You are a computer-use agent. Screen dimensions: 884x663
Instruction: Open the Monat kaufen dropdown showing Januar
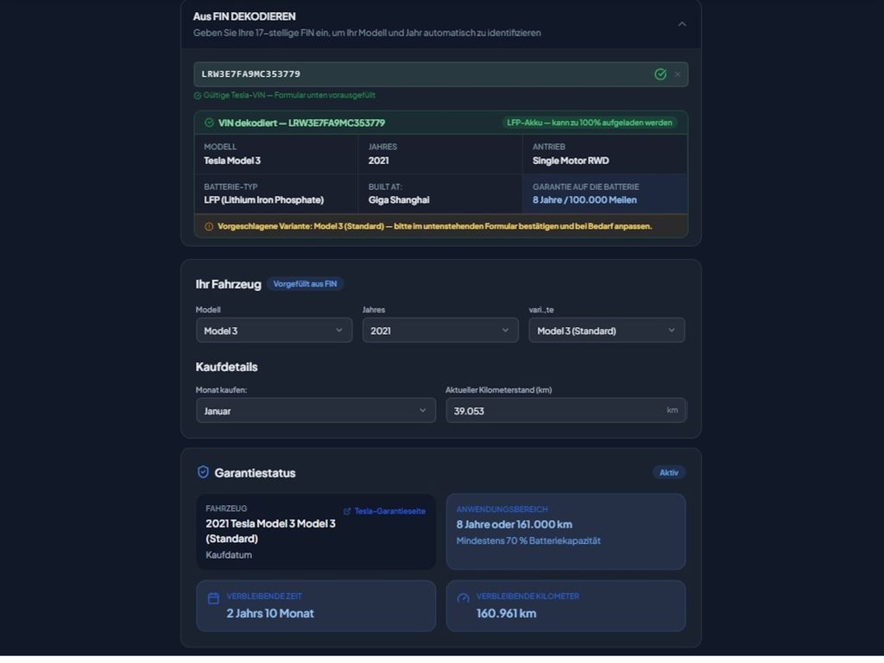point(315,411)
